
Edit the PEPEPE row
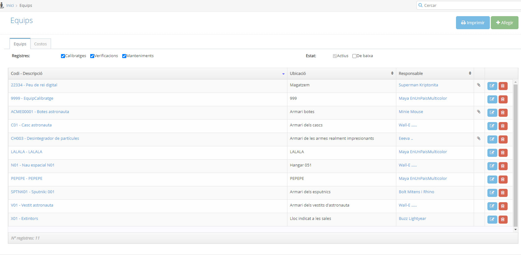(492, 180)
